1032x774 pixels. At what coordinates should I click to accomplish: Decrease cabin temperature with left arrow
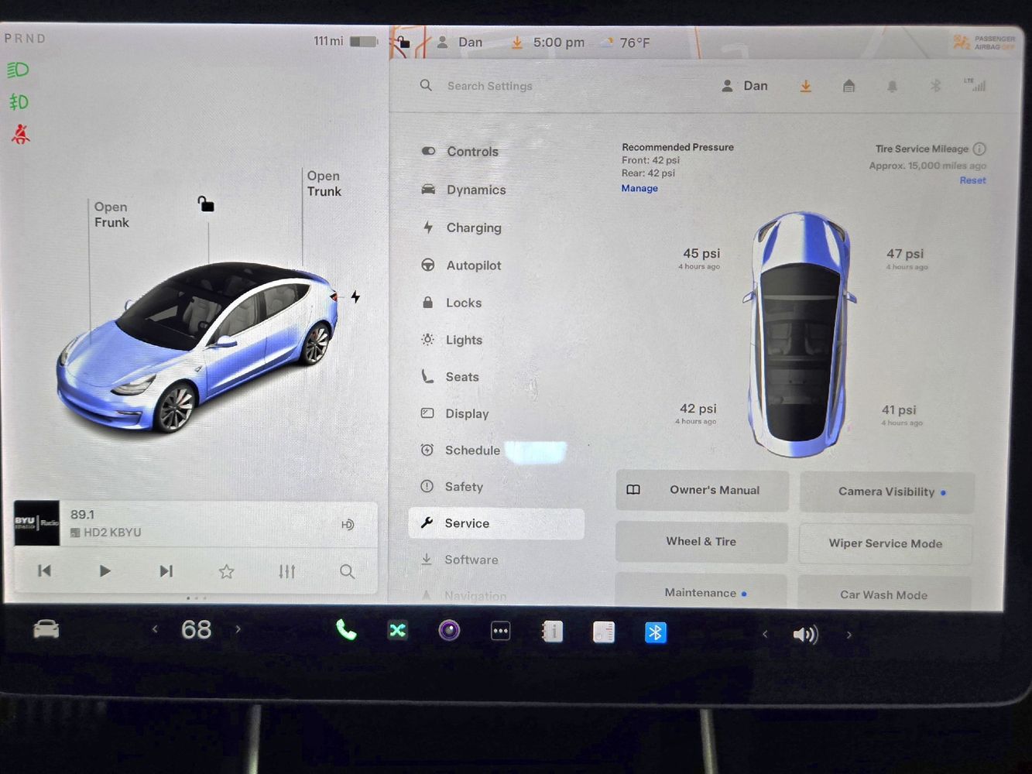point(155,628)
